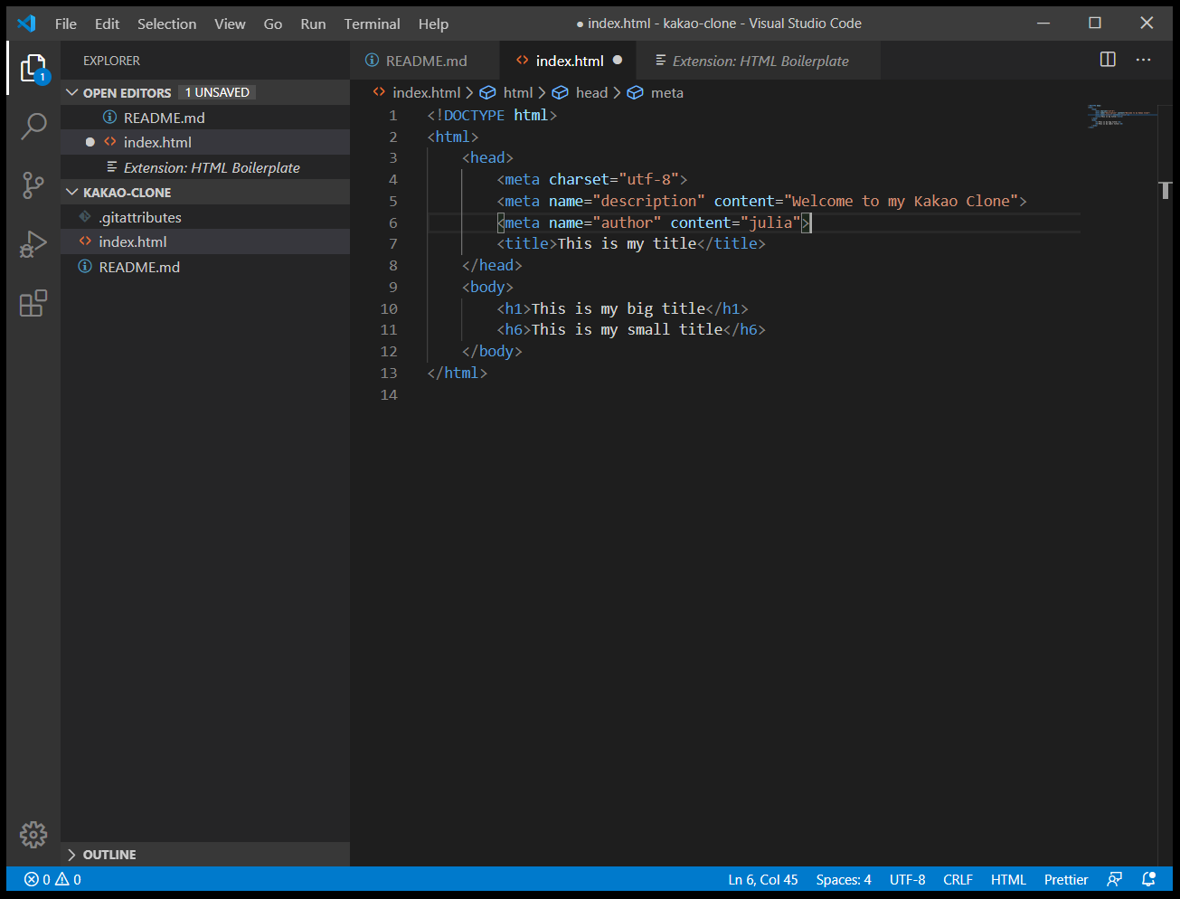1180x899 pixels.
Task: Open .gitattributes file in explorer
Action: coord(205,217)
